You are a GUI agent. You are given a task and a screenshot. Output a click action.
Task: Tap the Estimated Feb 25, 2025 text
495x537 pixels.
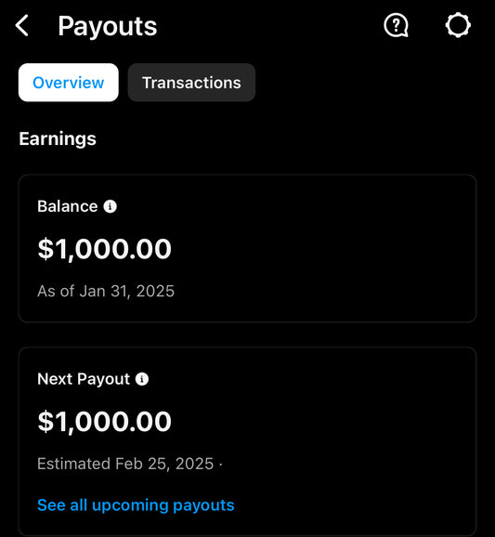(x=125, y=464)
